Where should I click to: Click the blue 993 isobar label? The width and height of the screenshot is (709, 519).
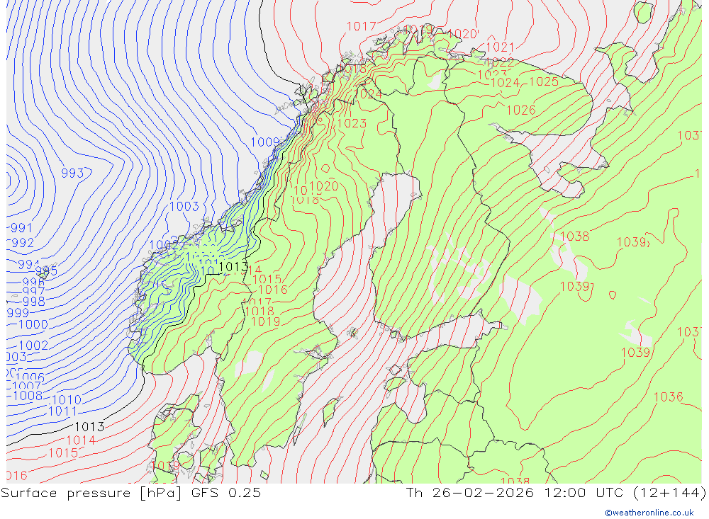(x=72, y=173)
